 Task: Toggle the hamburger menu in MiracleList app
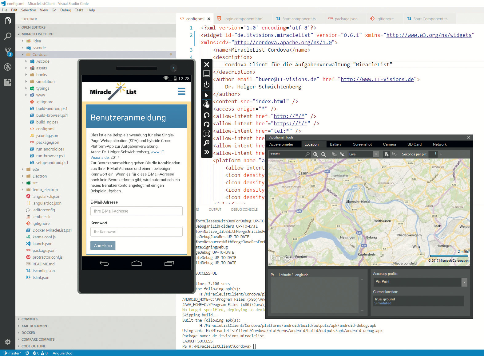click(x=181, y=91)
